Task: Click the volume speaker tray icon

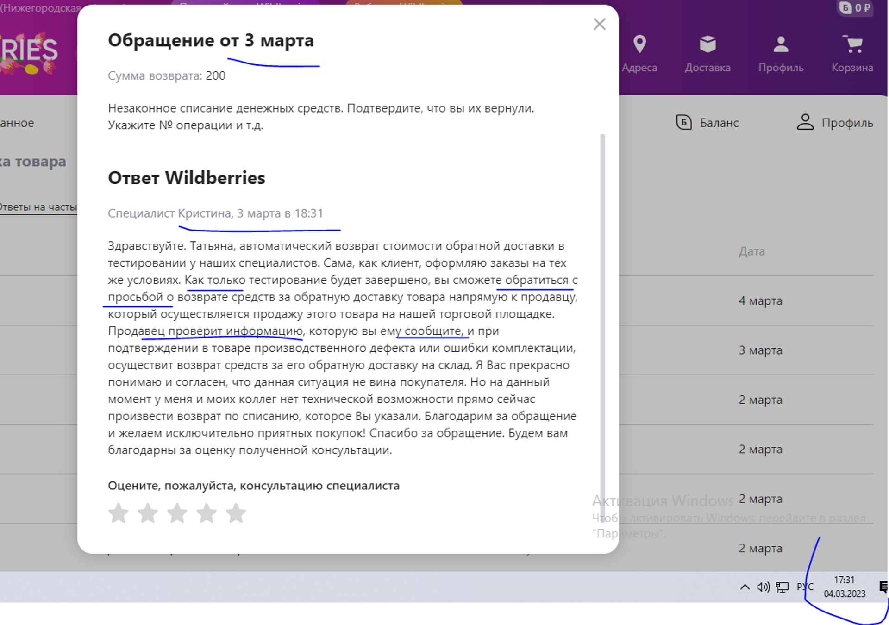Action: point(763,587)
